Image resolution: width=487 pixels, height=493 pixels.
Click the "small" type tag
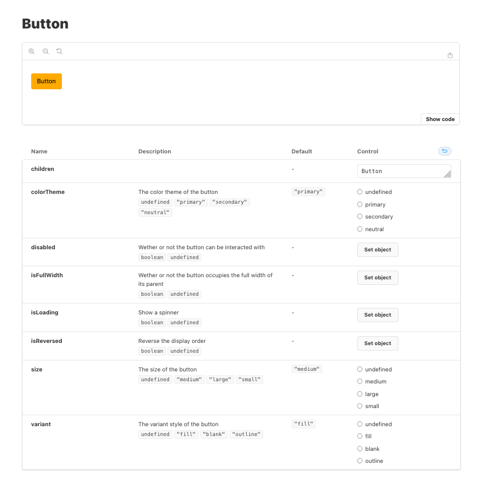[x=250, y=380]
